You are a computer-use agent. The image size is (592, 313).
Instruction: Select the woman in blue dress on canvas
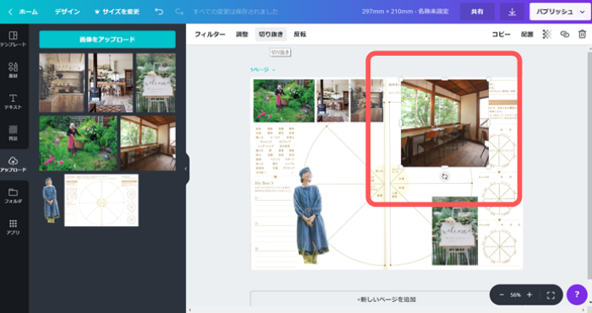click(x=310, y=215)
